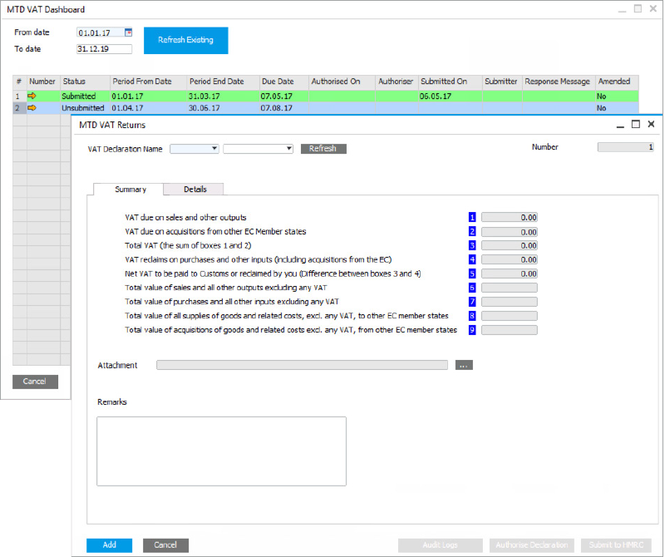The height and width of the screenshot is (557, 665).
Task: Click the orange arrow link in row 1
Action: (x=32, y=96)
